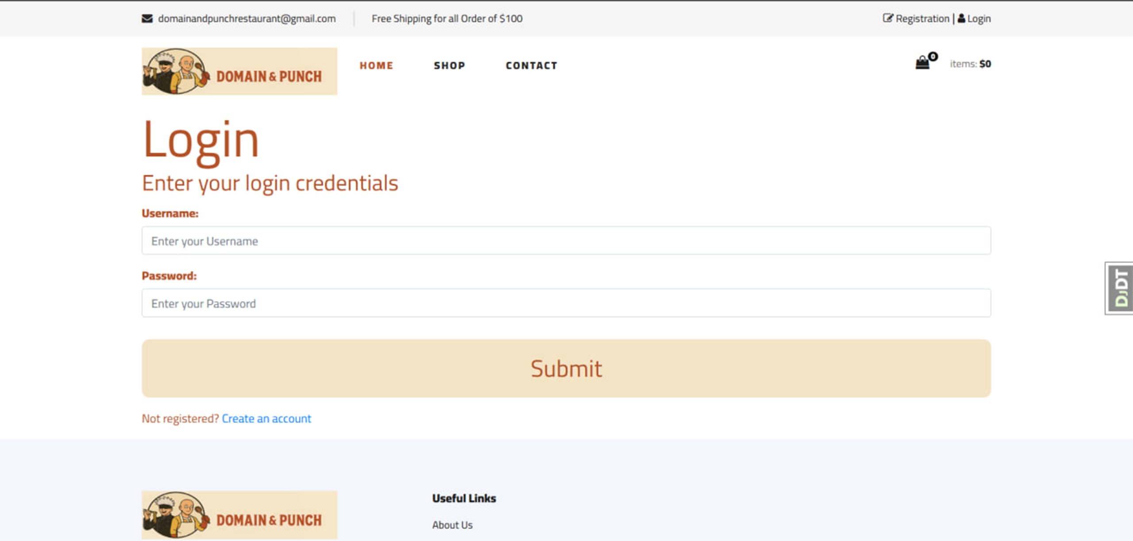1133x541 pixels.
Task: Click the cart item count badge
Action: (x=933, y=56)
